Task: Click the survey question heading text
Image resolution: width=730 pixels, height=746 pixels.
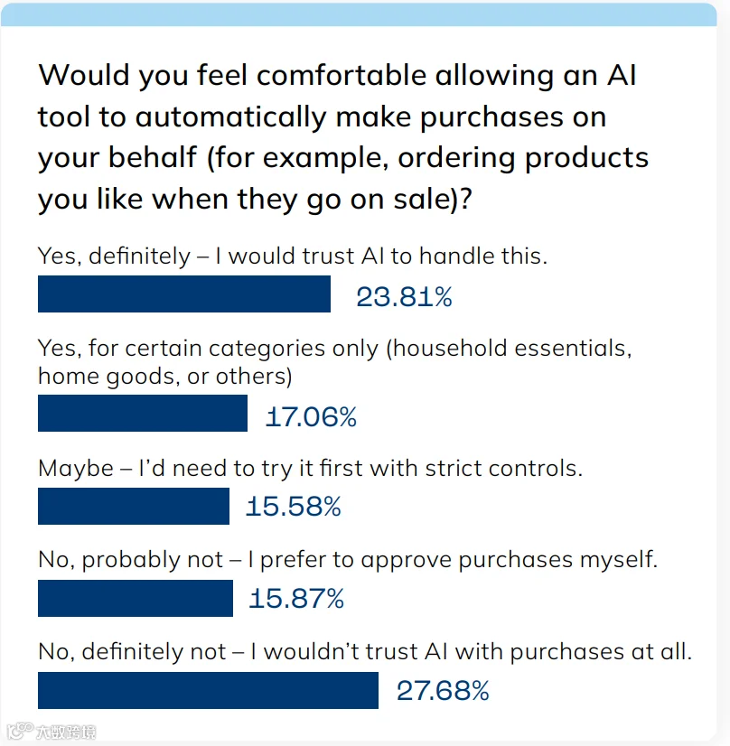Action: click(343, 137)
